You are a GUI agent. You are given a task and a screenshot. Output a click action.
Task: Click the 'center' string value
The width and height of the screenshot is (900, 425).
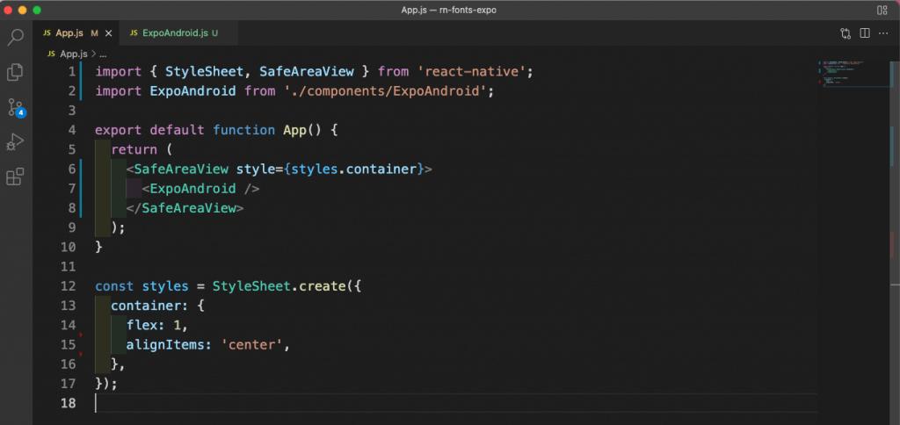(258, 344)
